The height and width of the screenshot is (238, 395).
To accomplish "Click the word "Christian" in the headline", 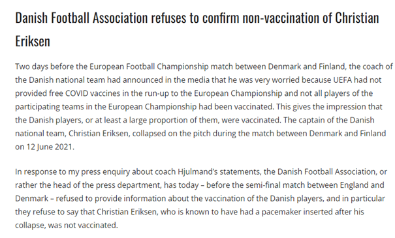I will click(x=357, y=18).
